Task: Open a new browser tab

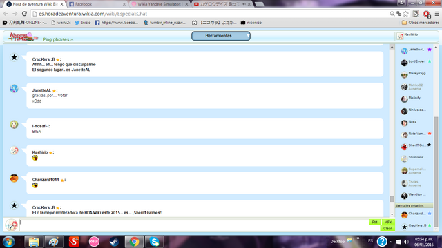Action: click(260, 4)
